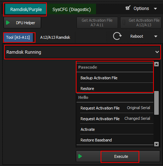Click the list's vertical scrollbar thumb
Image resolution: width=163 pixels, height=166 pixels.
click(x=156, y=103)
